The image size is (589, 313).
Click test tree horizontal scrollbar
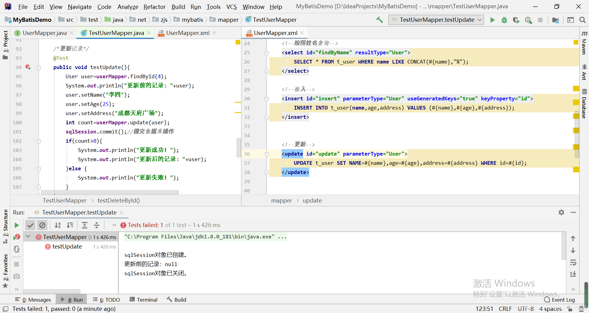click(x=52, y=291)
